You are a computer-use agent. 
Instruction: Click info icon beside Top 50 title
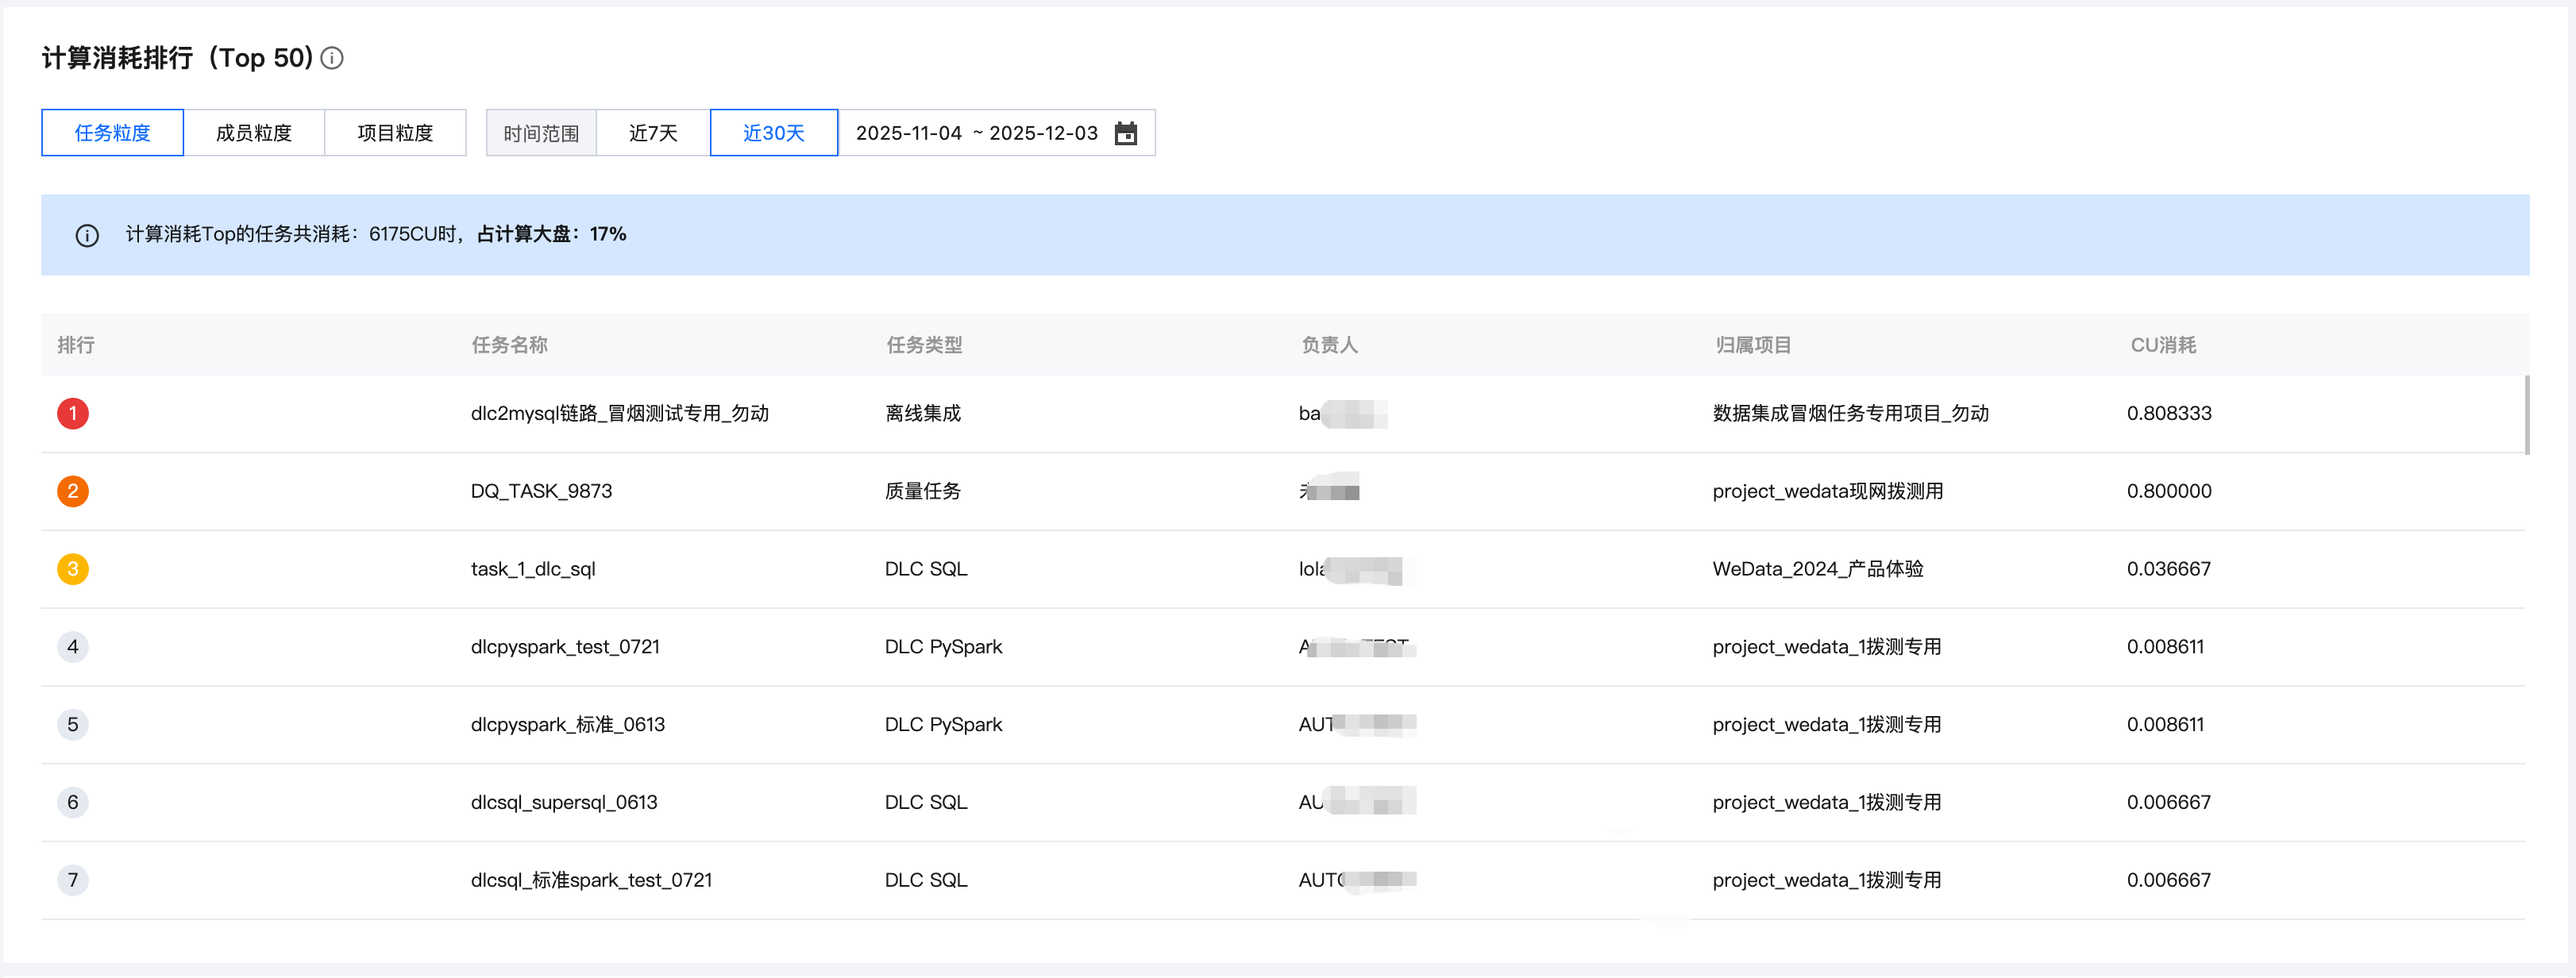[x=332, y=58]
